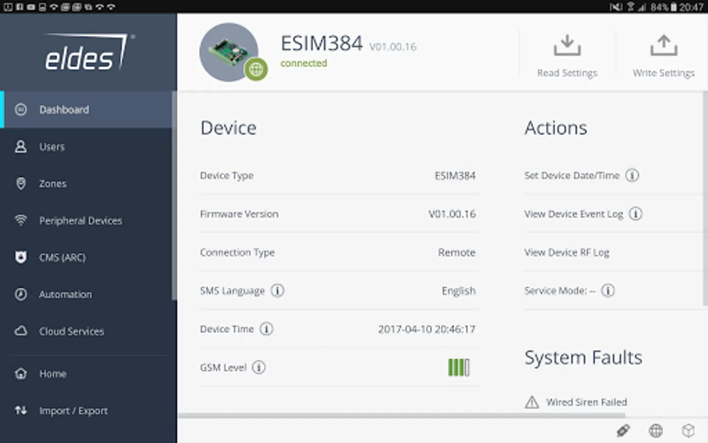Open Peripheral Devices in the sidebar
The width and height of the screenshot is (708, 443).
click(88, 220)
